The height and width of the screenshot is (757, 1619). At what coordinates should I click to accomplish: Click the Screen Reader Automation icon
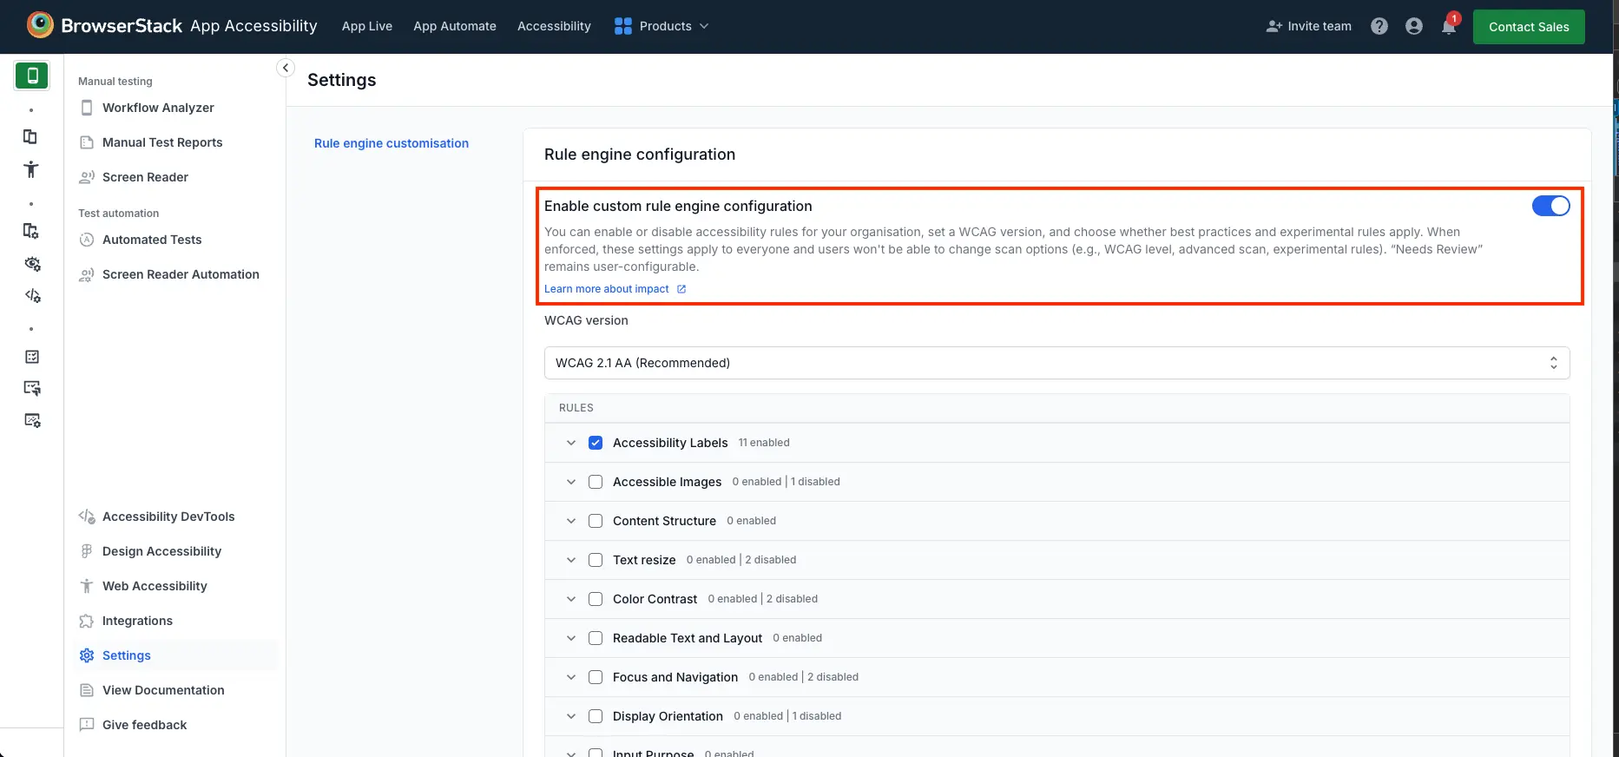click(x=87, y=274)
